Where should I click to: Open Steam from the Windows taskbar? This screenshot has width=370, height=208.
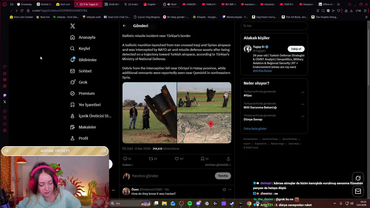[x=232, y=203]
